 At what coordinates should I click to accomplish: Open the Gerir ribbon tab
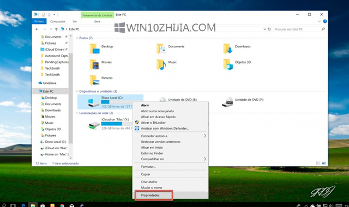(x=97, y=21)
